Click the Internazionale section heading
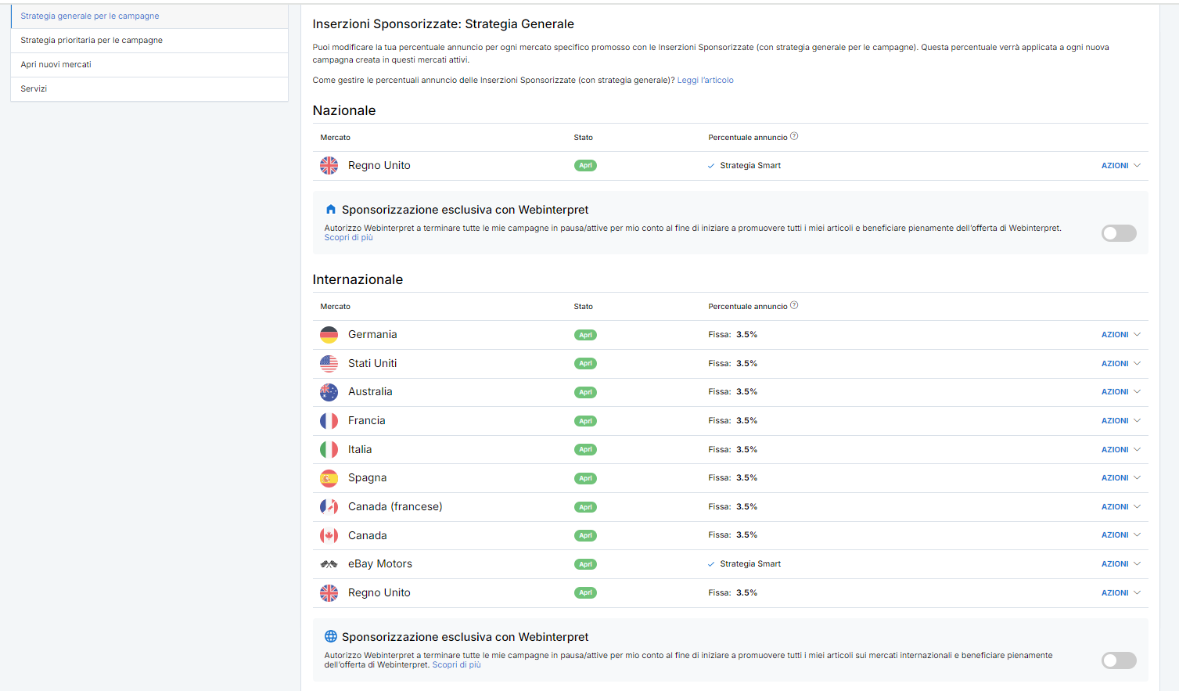 [x=358, y=280]
